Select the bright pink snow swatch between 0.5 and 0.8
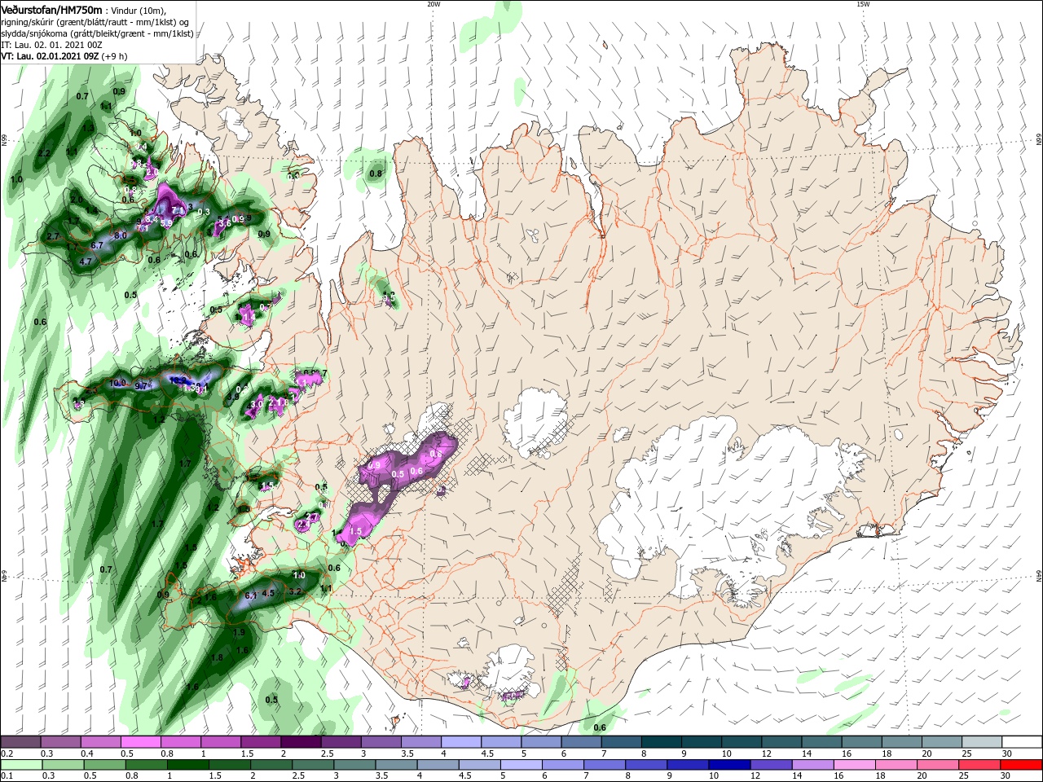Image resolution: width=1043 pixels, height=782 pixels. 141,742
